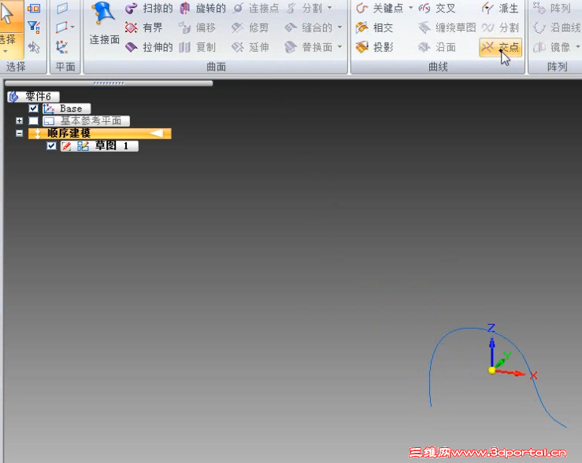
Task: Click the 阵列 pattern tool
Action: pos(552,8)
